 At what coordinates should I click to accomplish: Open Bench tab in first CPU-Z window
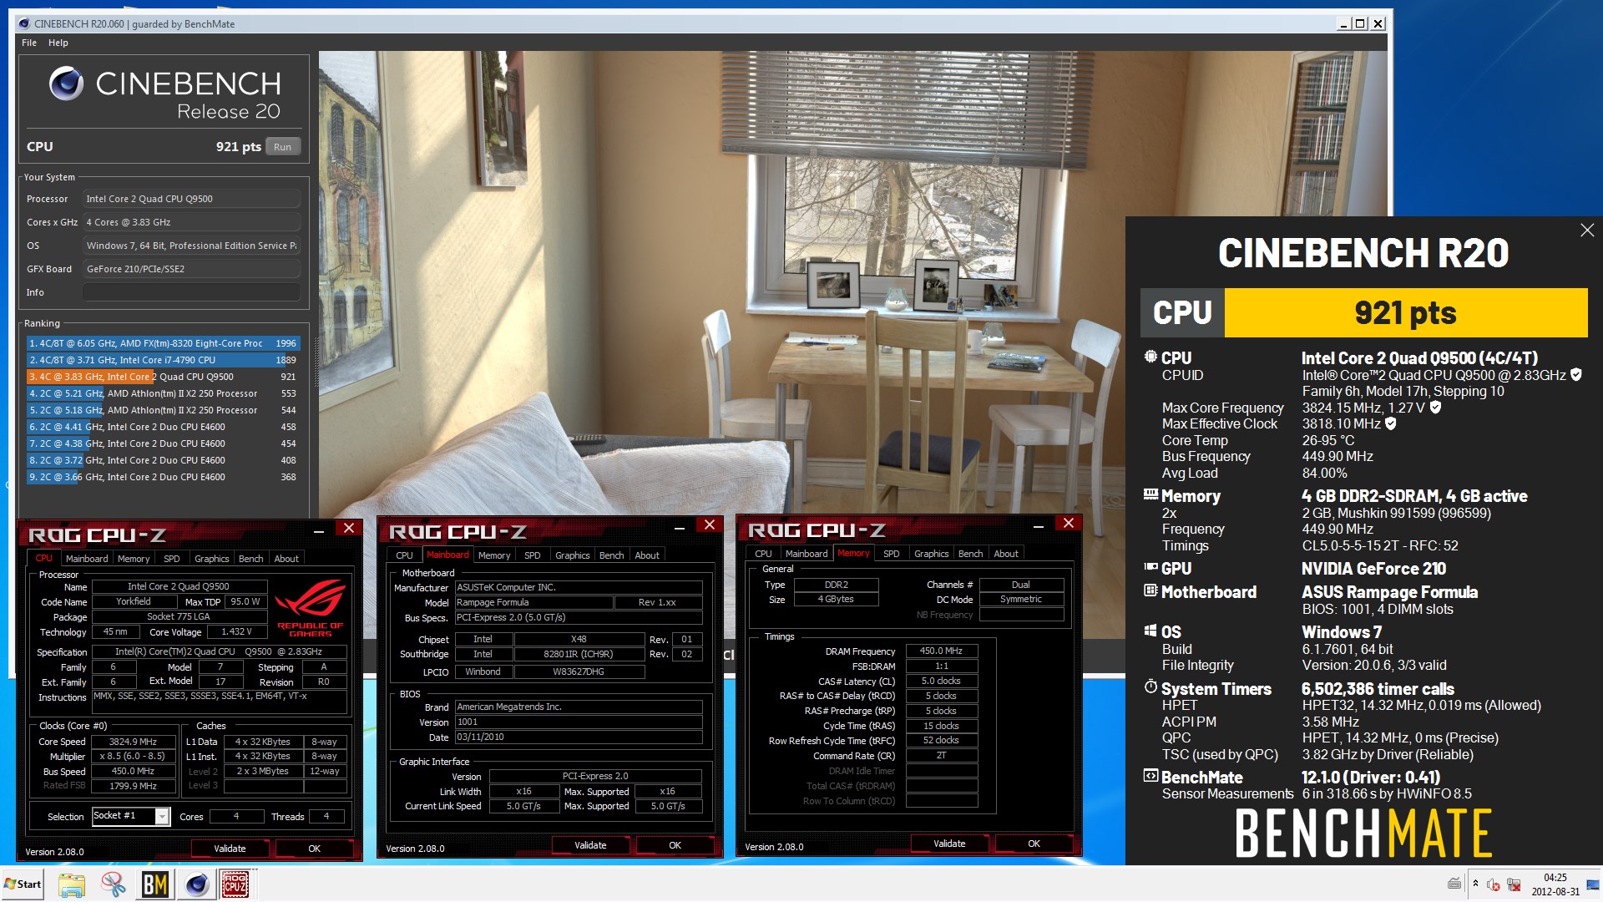click(250, 559)
